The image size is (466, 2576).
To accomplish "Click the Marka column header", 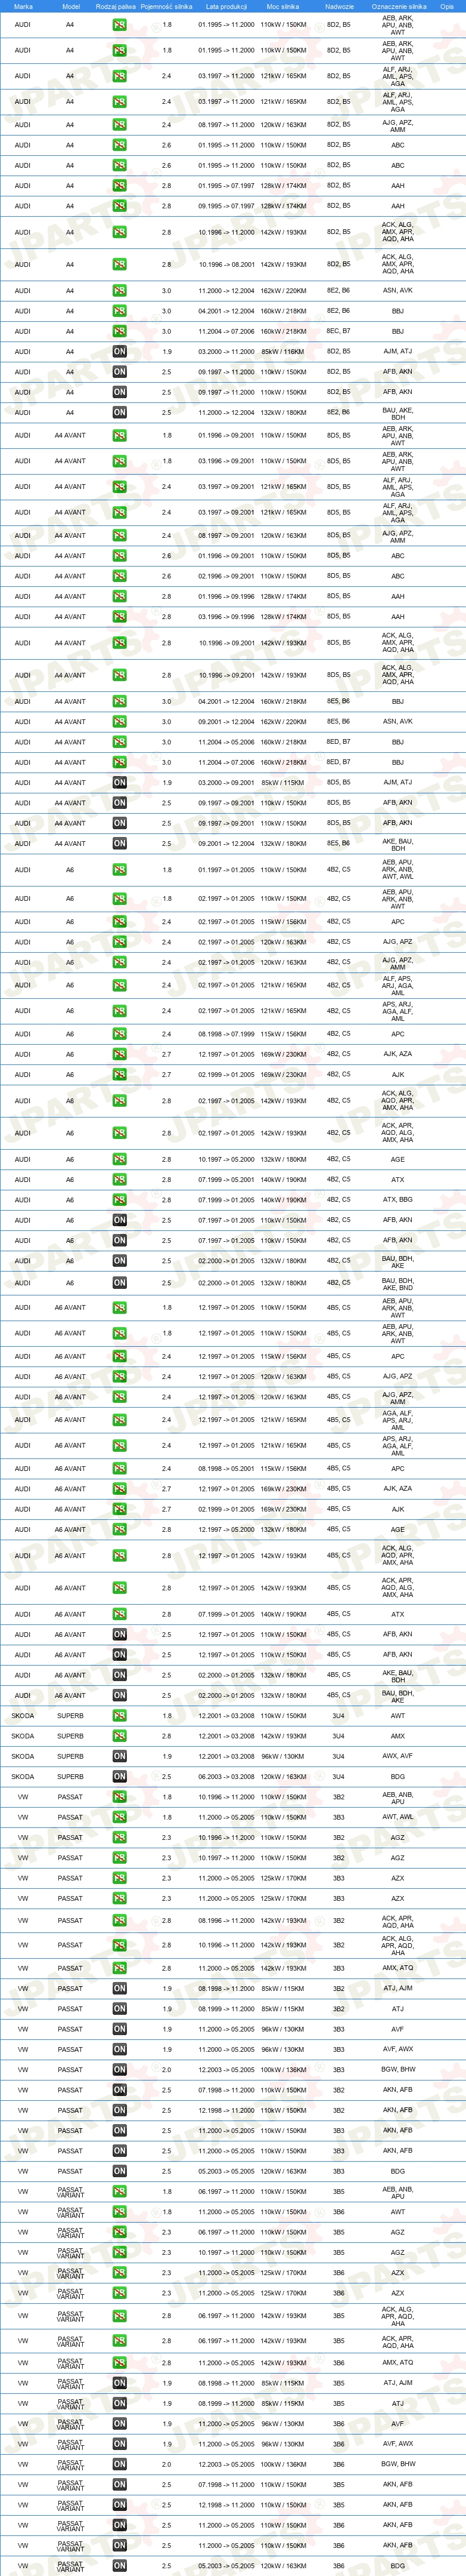I will (23, 6).
